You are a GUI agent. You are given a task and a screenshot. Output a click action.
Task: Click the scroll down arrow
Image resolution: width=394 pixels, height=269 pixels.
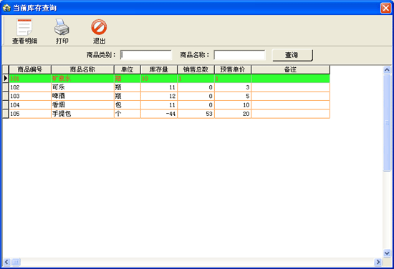pos(387,253)
